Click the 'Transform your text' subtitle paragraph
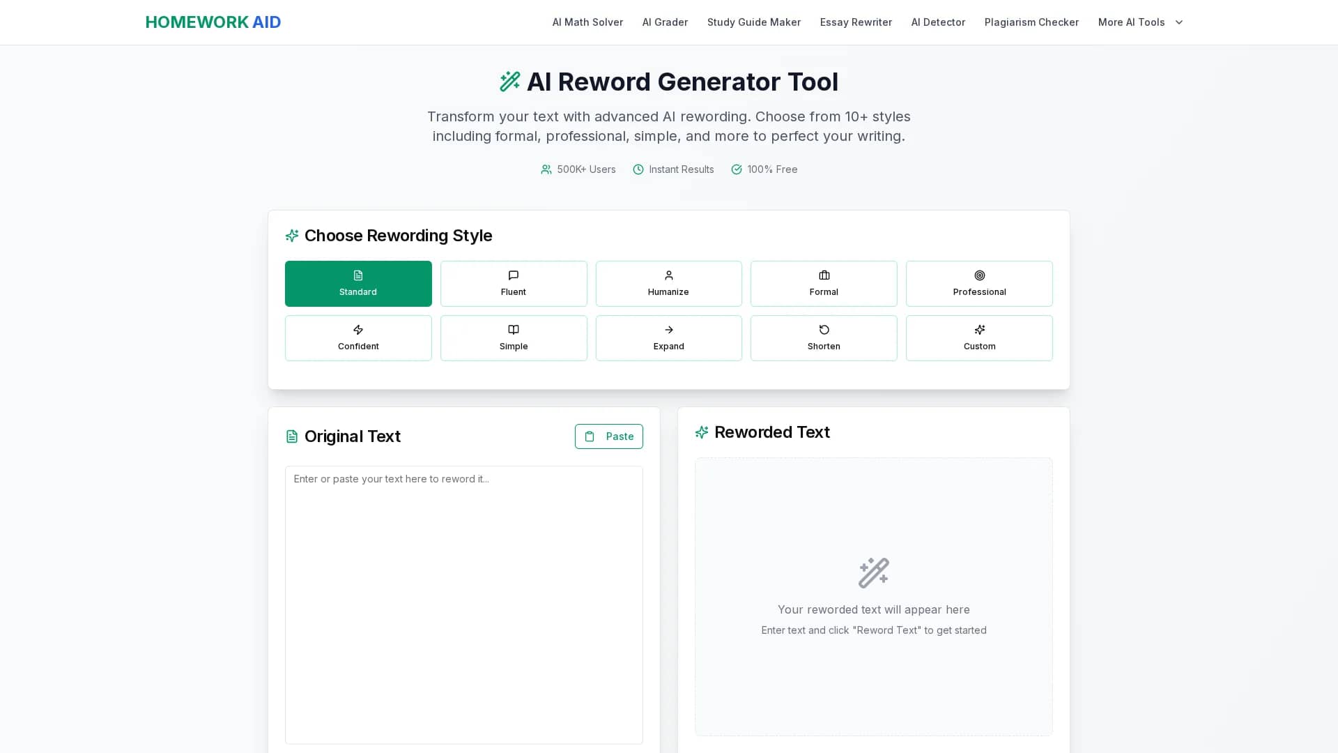This screenshot has width=1338, height=753. [669, 126]
